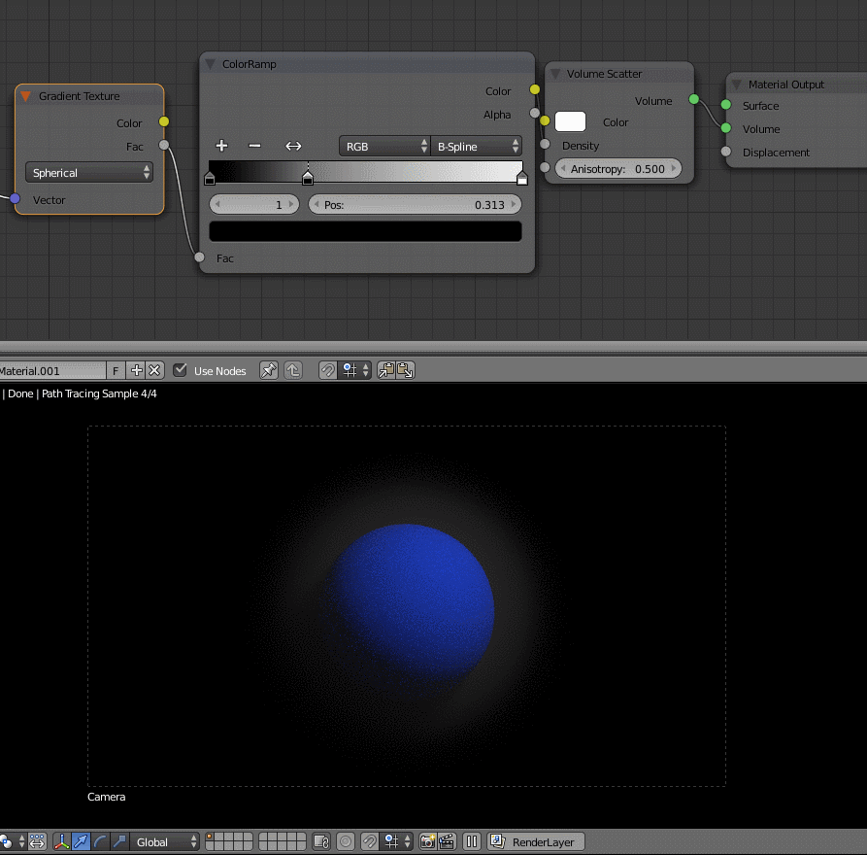Add a color stop with the plus button
This screenshot has height=855, width=867.
221,146
